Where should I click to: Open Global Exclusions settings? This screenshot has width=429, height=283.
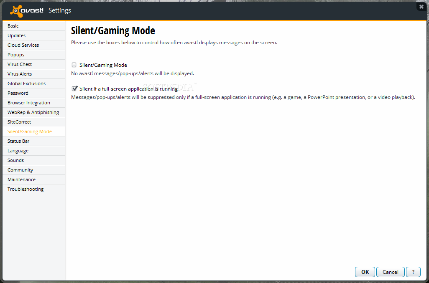click(x=33, y=83)
